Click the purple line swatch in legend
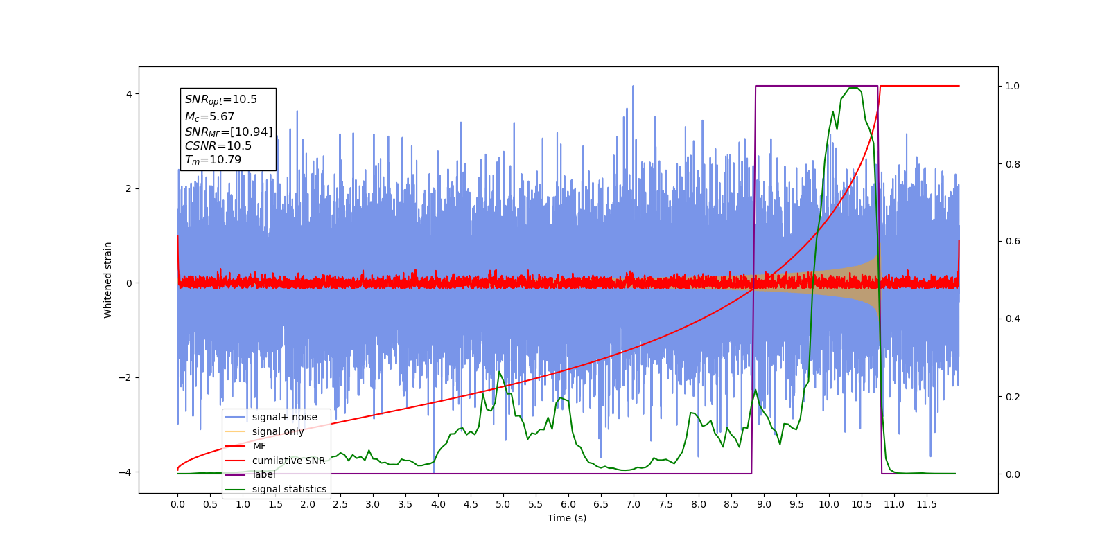 click(236, 474)
